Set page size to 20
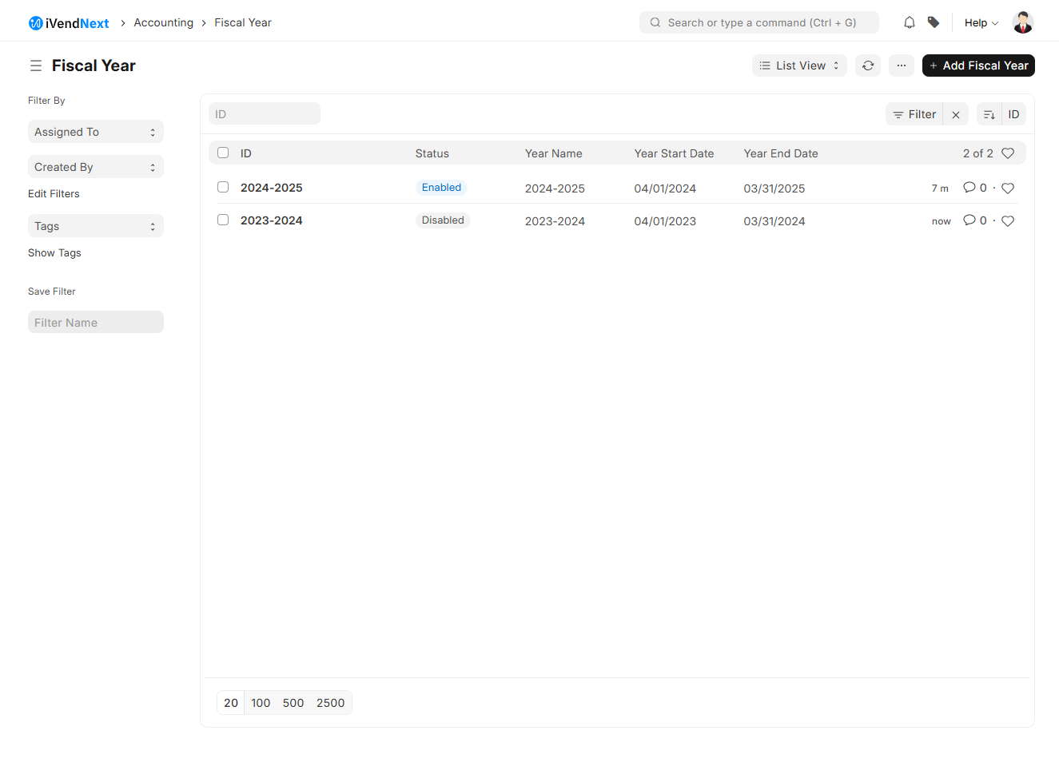The image size is (1059, 766). [231, 703]
